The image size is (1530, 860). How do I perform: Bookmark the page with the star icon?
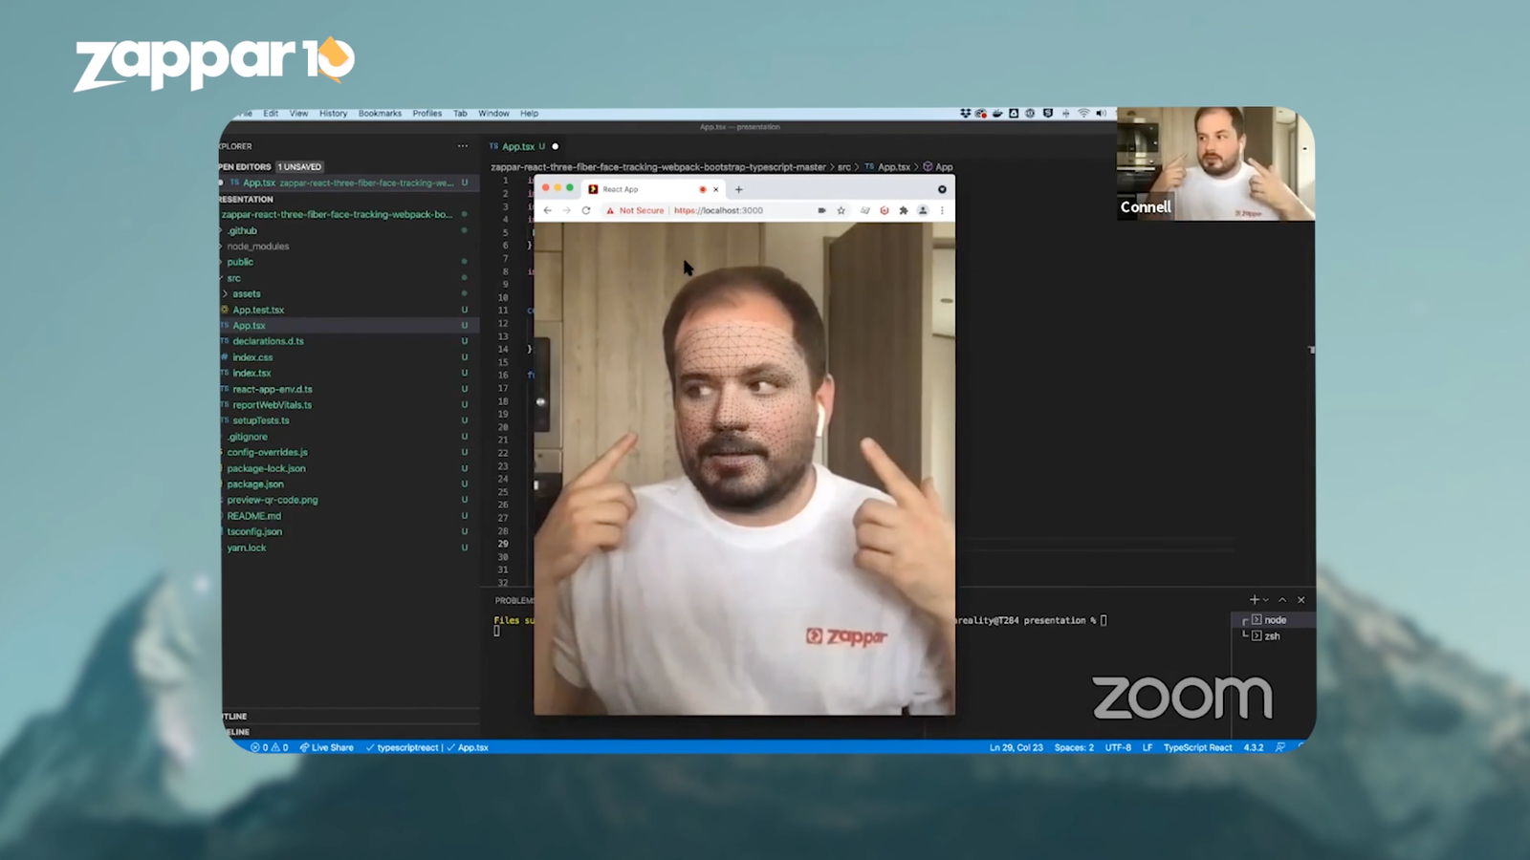point(841,210)
